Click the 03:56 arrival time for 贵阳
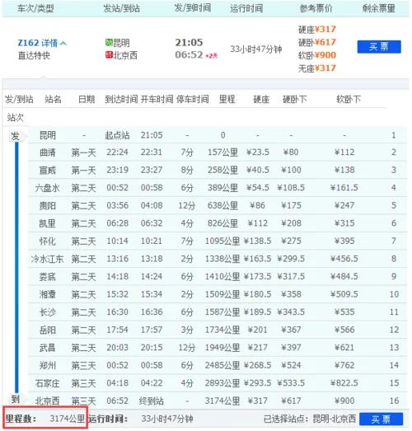 point(117,205)
